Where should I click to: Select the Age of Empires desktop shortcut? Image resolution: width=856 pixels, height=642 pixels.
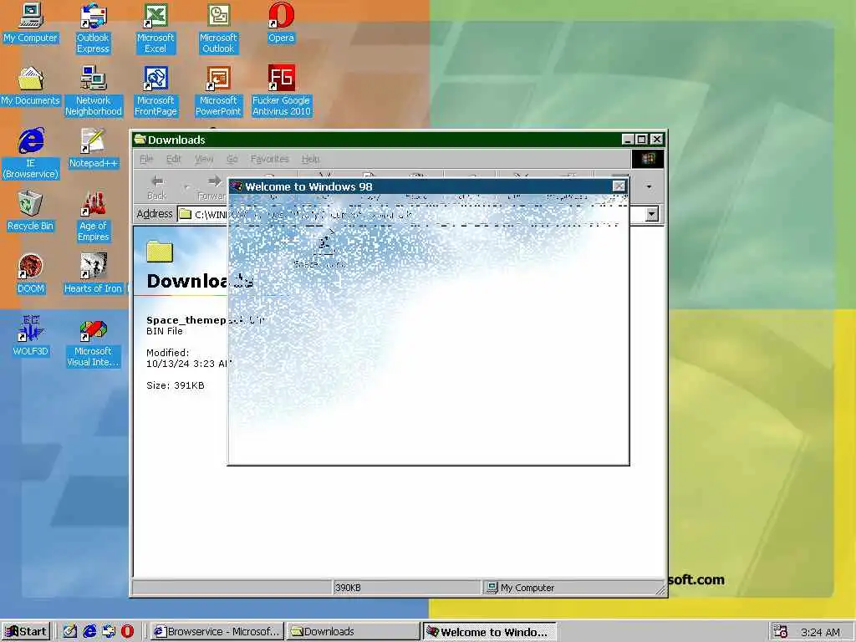[x=94, y=217]
